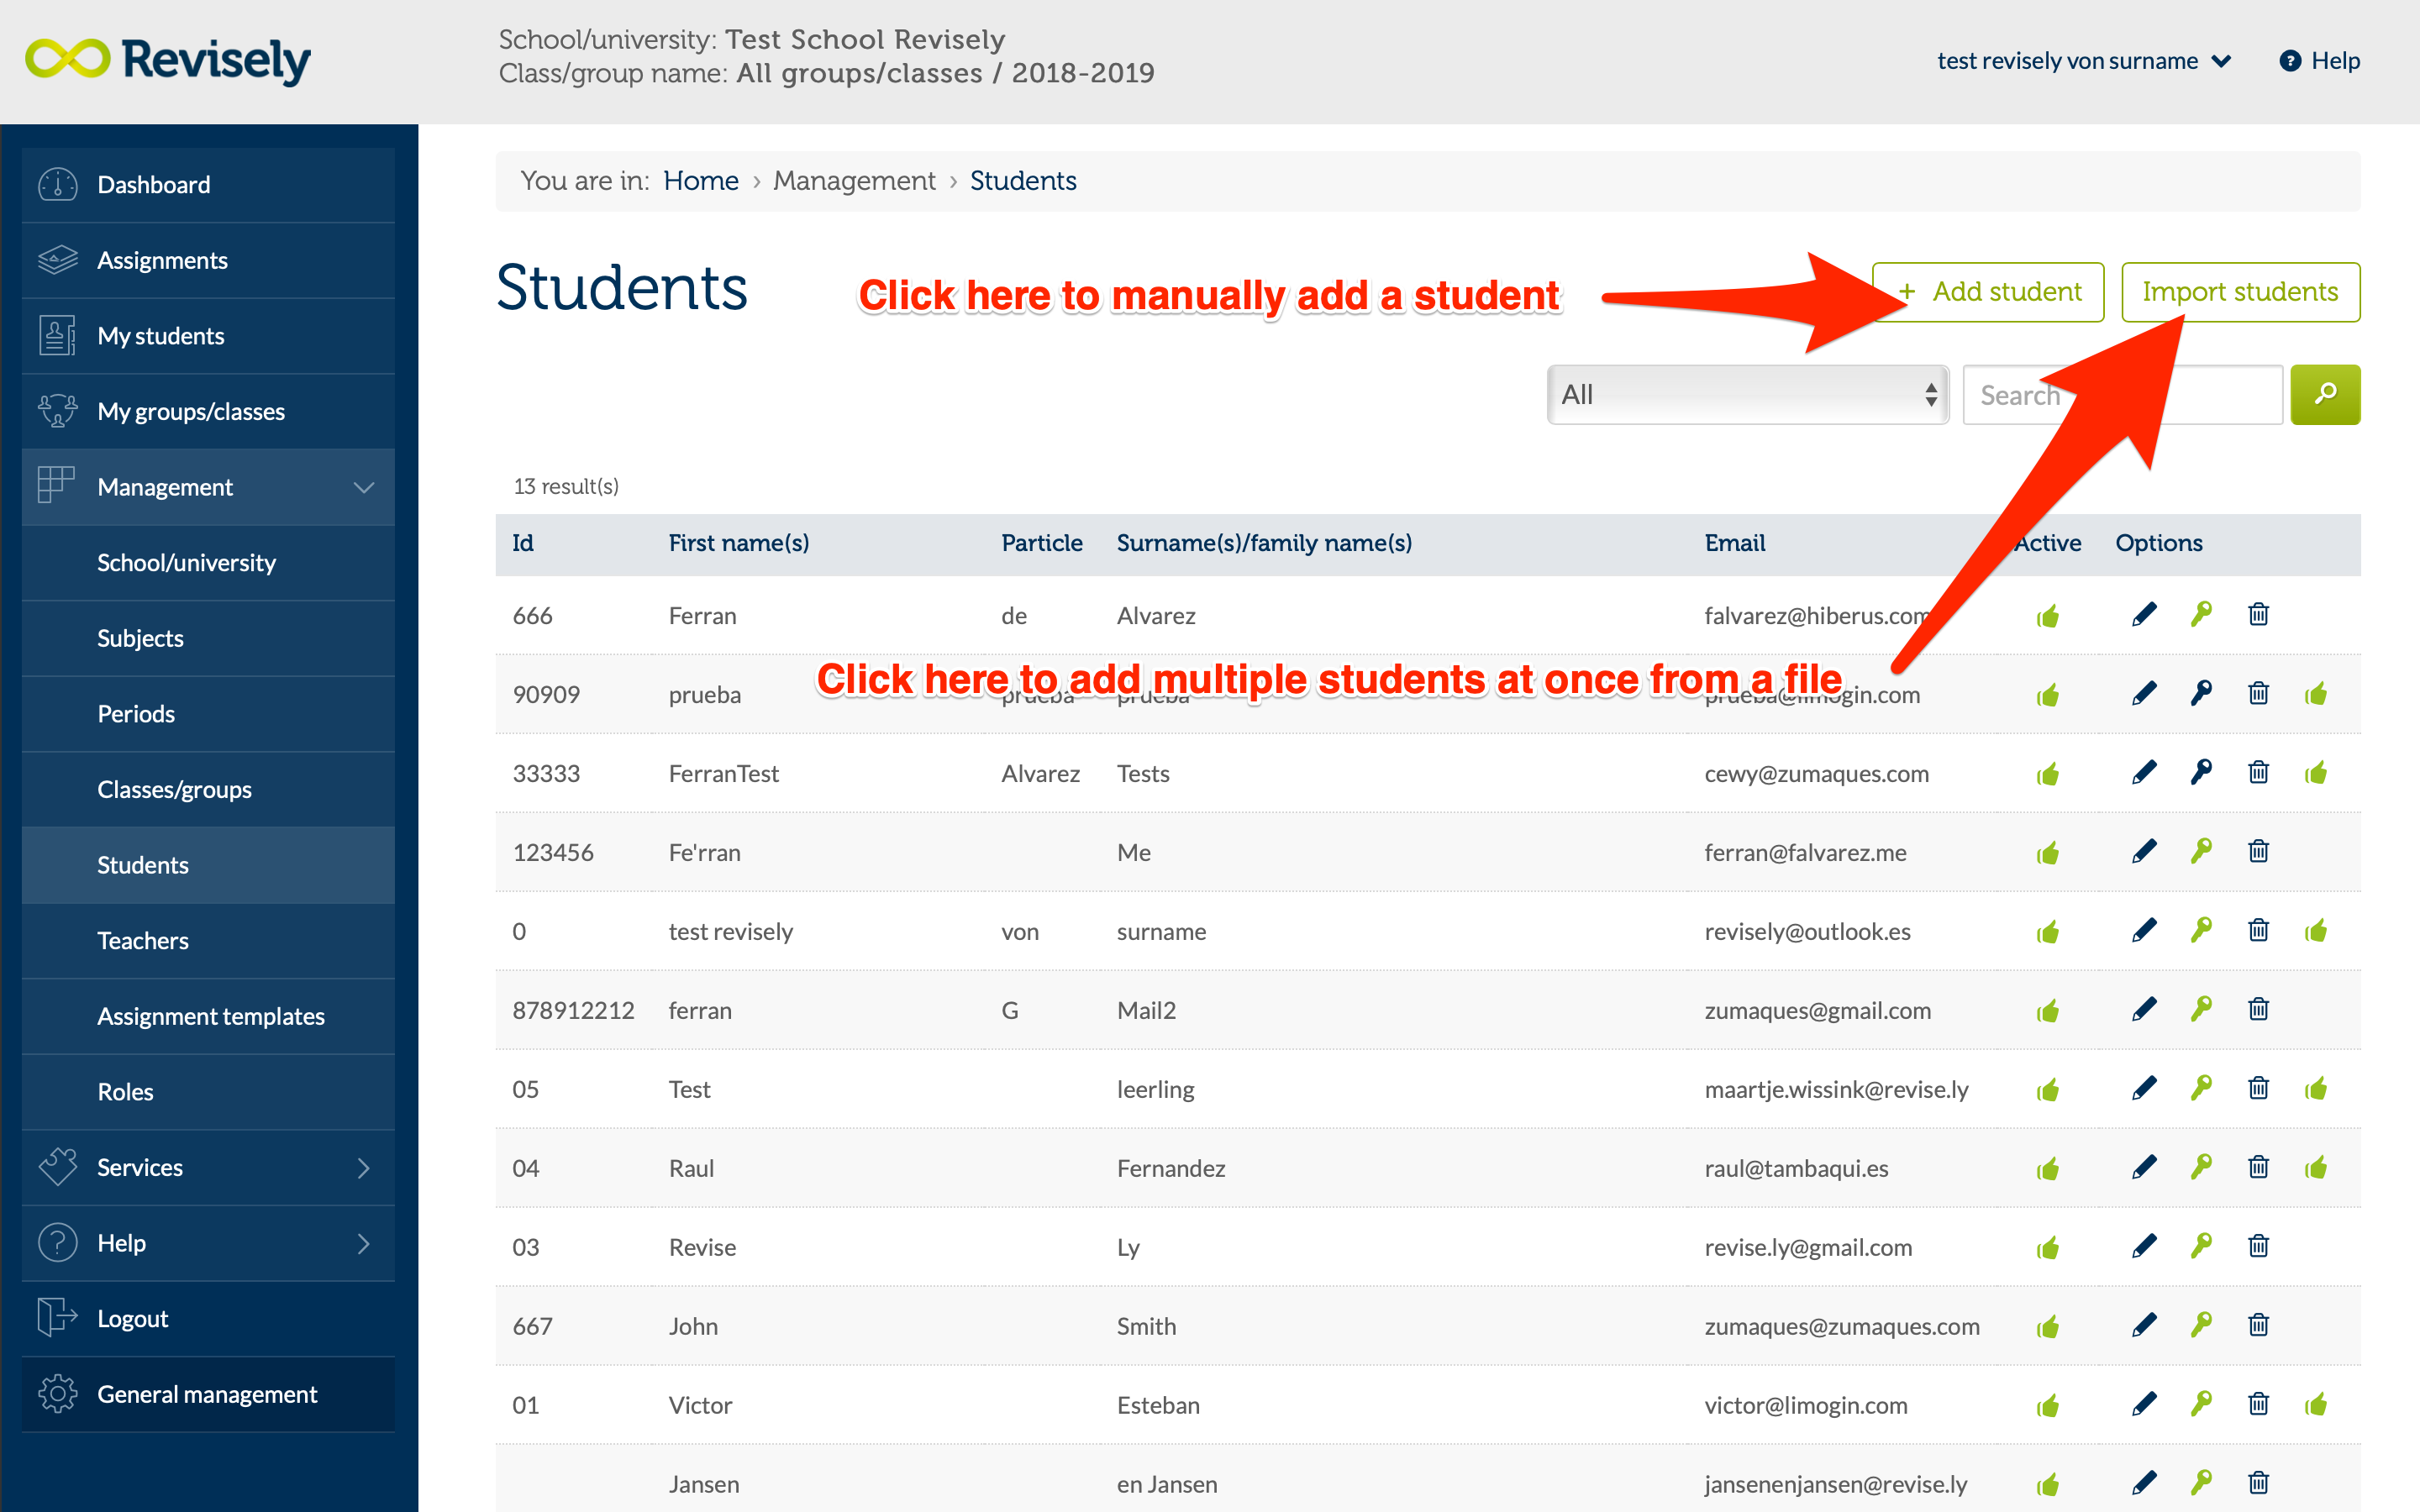The height and width of the screenshot is (1512, 2420).
Task: Open General management via the gear icon
Action: click(x=57, y=1394)
